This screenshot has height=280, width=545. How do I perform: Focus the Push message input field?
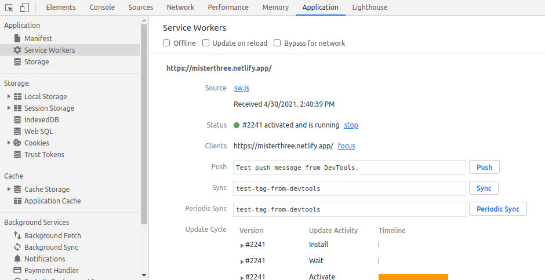(349, 168)
